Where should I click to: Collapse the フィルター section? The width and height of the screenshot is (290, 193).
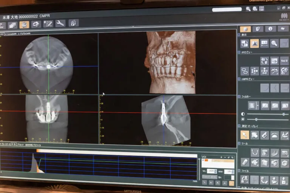pyautogui.click(x=239, y=97)
